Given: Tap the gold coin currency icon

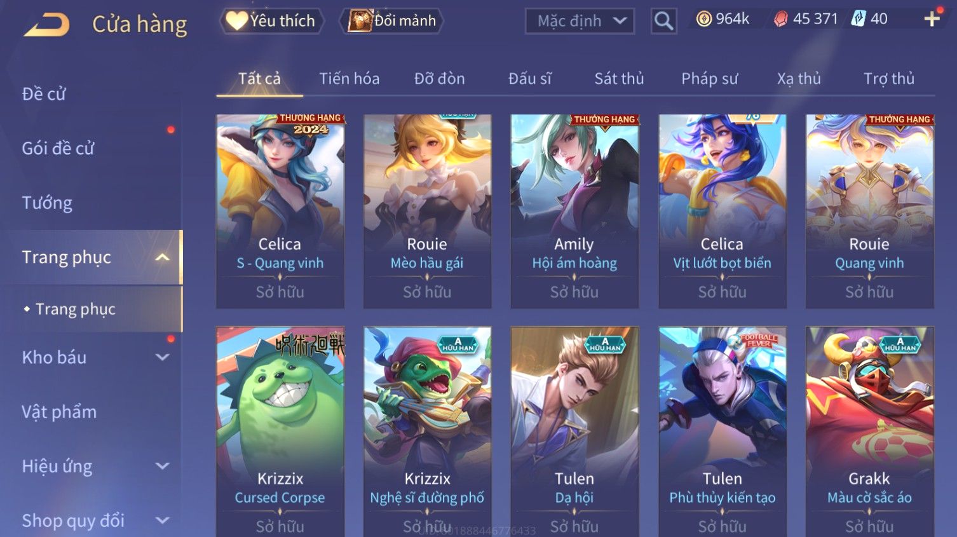Looking at the screenshot, I should coord(703,19).
